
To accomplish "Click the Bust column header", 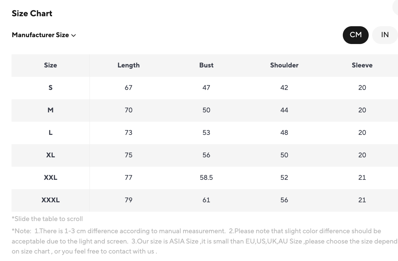I will tap(206, 65).
